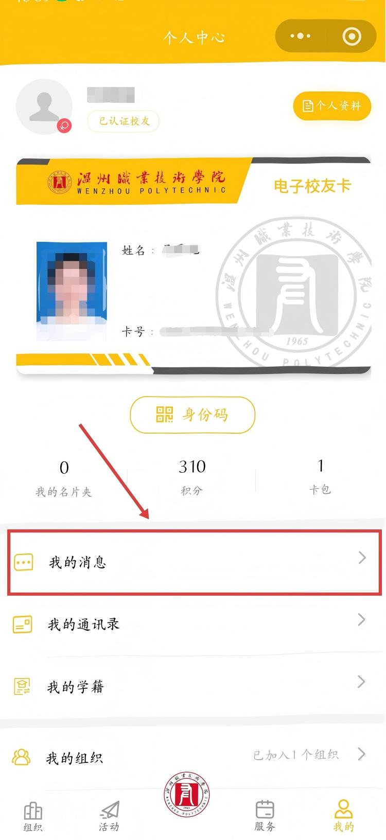Expand 我的消息 row chevron
Screen dimensions: 386x840
362,558
